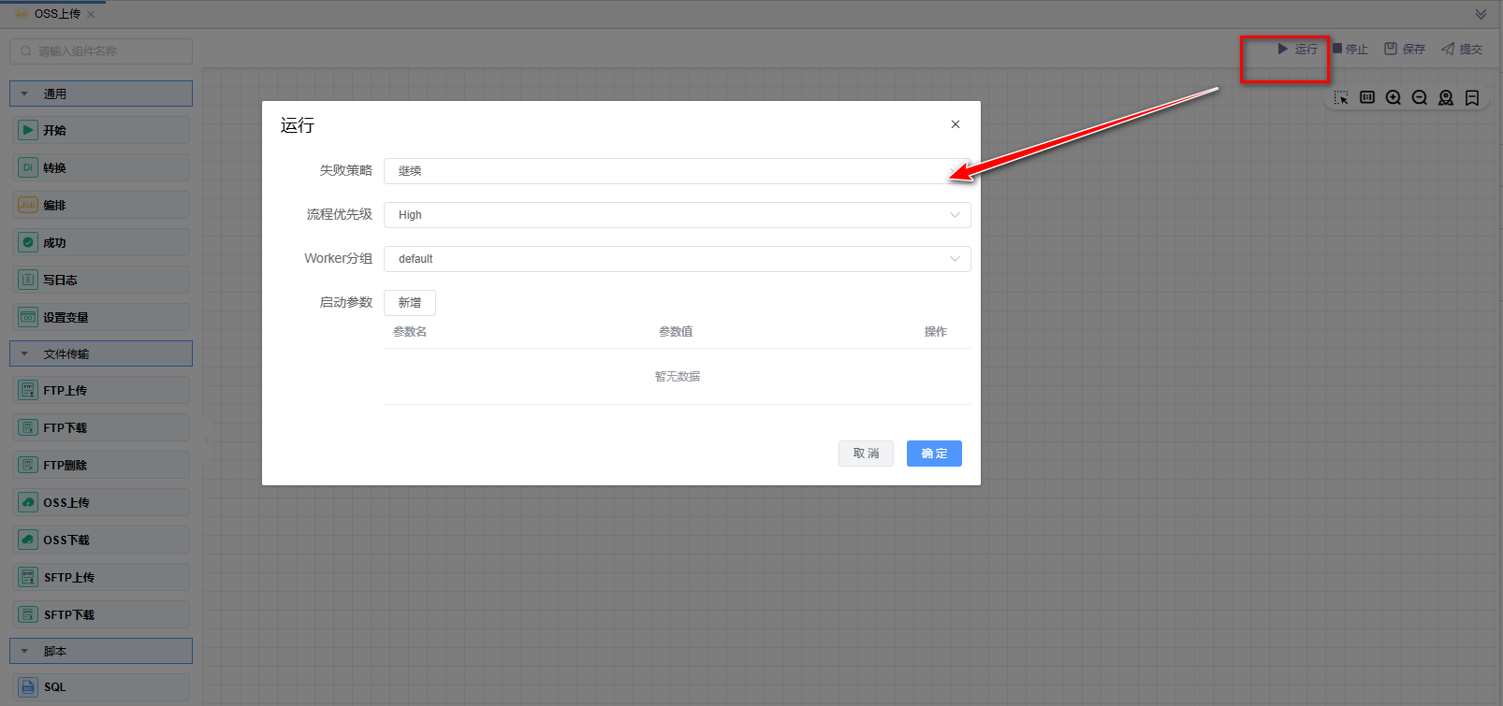
Task: Click 新增 to add a startup parameter
Action: point(410,303)
